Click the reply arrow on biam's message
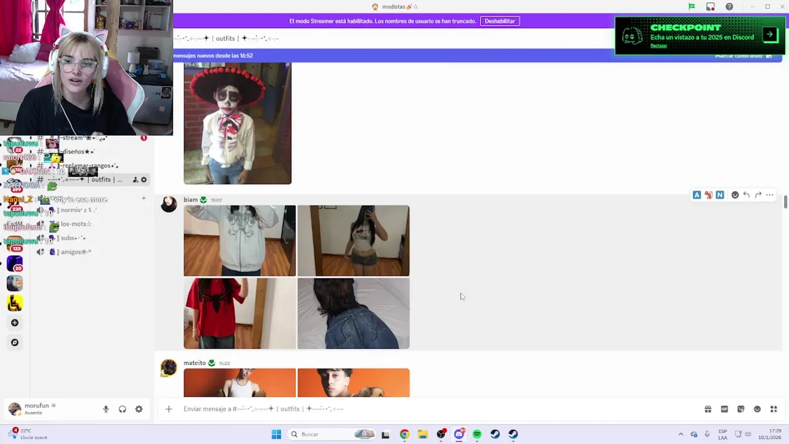This screenshot has height=444, width=789. pyautogui.click(x=746, y=195)
